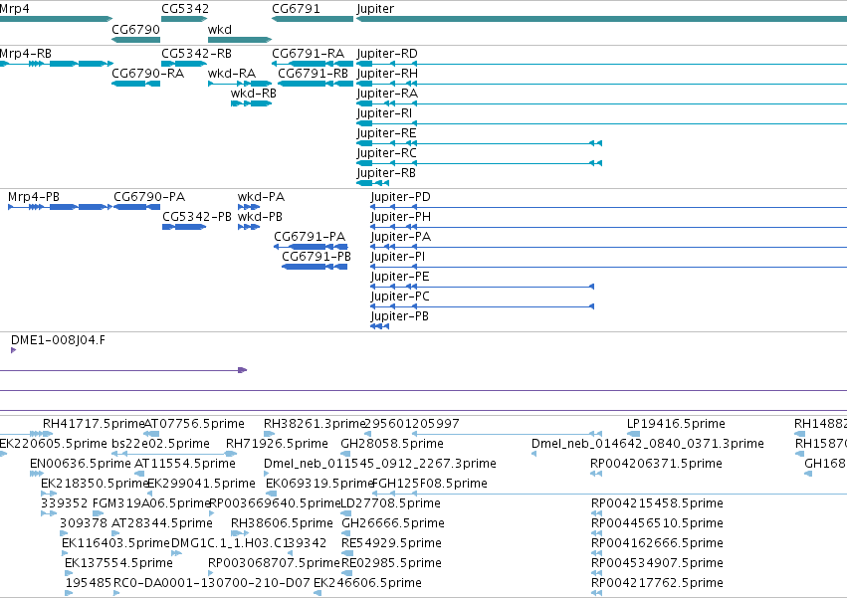Viewport: 847px width, 598px height.
Task: Select the DME1-008J04.F feature label
Action: [x=59, y=340]
